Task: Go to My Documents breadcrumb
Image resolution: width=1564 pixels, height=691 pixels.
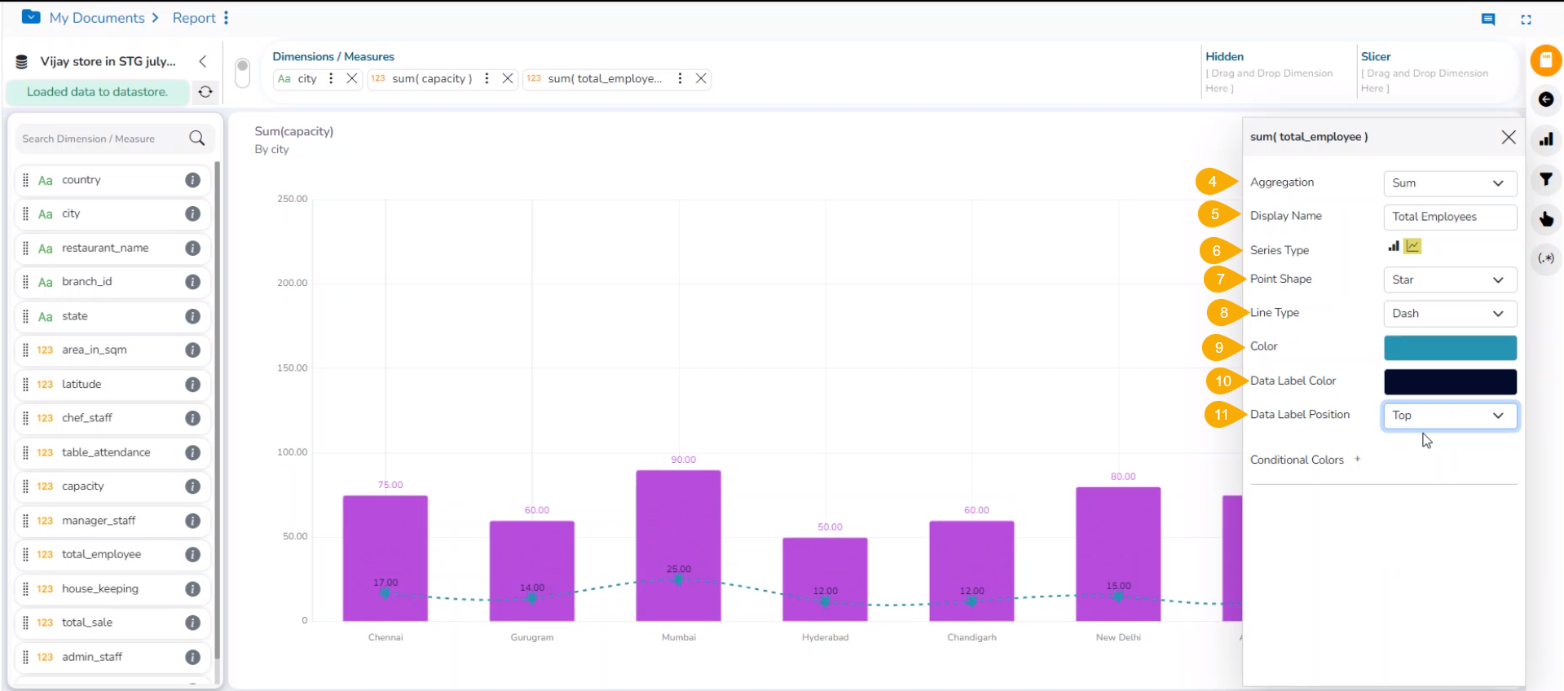Action: click(96, 18)
